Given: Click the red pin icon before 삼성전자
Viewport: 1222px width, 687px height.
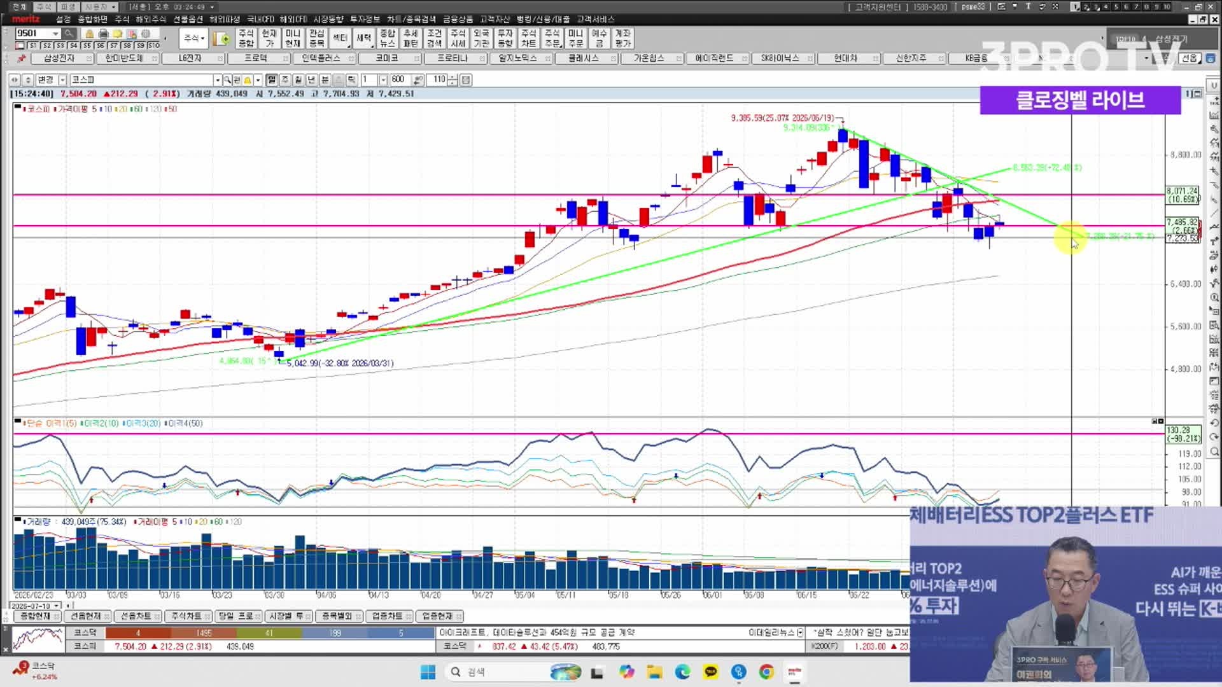Looking at the screenshot, I should point(21,59).
